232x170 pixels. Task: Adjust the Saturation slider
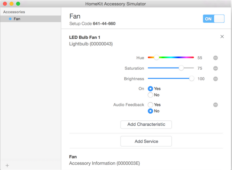tap(181, 68)
